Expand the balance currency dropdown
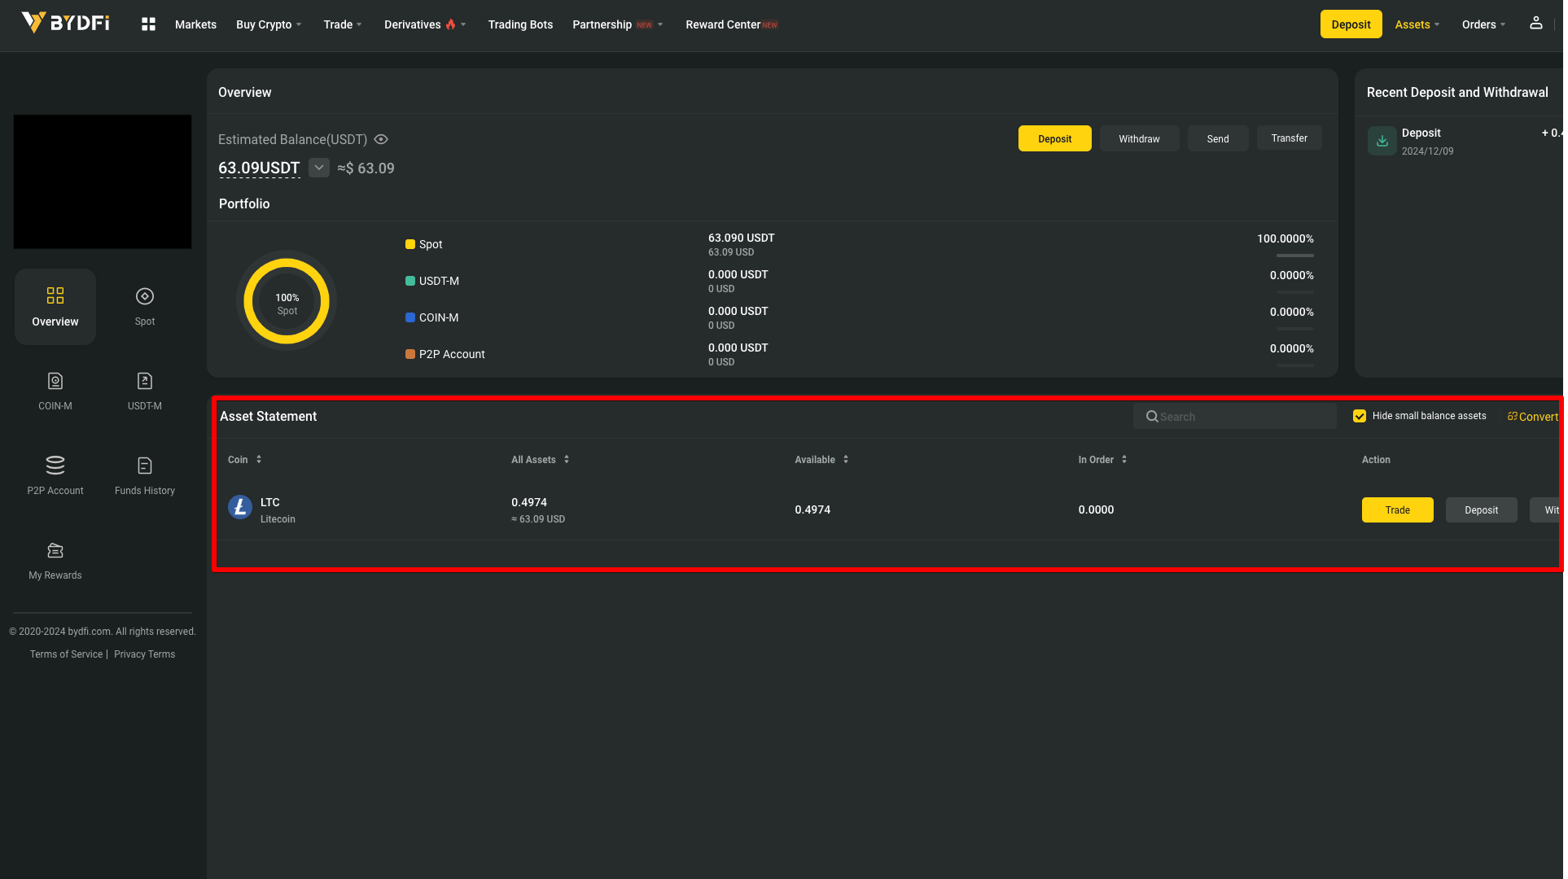1568x879 pixels. (x=319, y=168)
